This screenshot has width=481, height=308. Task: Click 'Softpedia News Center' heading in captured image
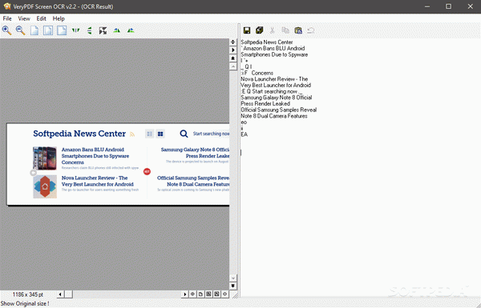(x=79, y=134)
